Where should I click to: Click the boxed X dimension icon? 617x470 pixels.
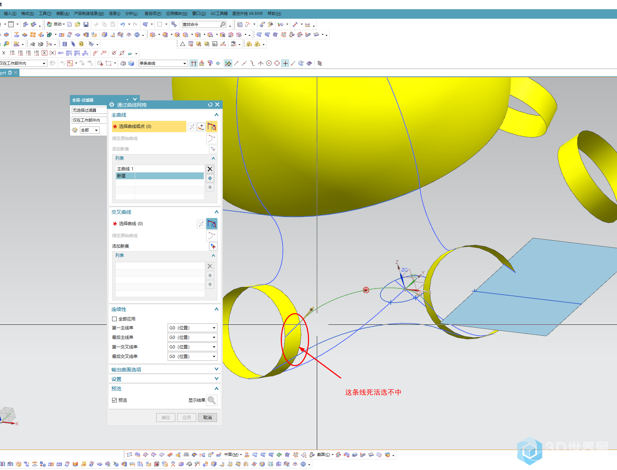point(45,53)
